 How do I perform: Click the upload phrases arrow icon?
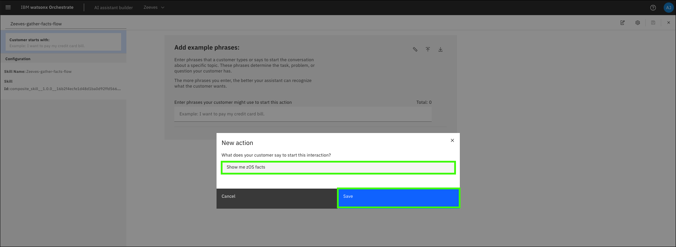428,50
